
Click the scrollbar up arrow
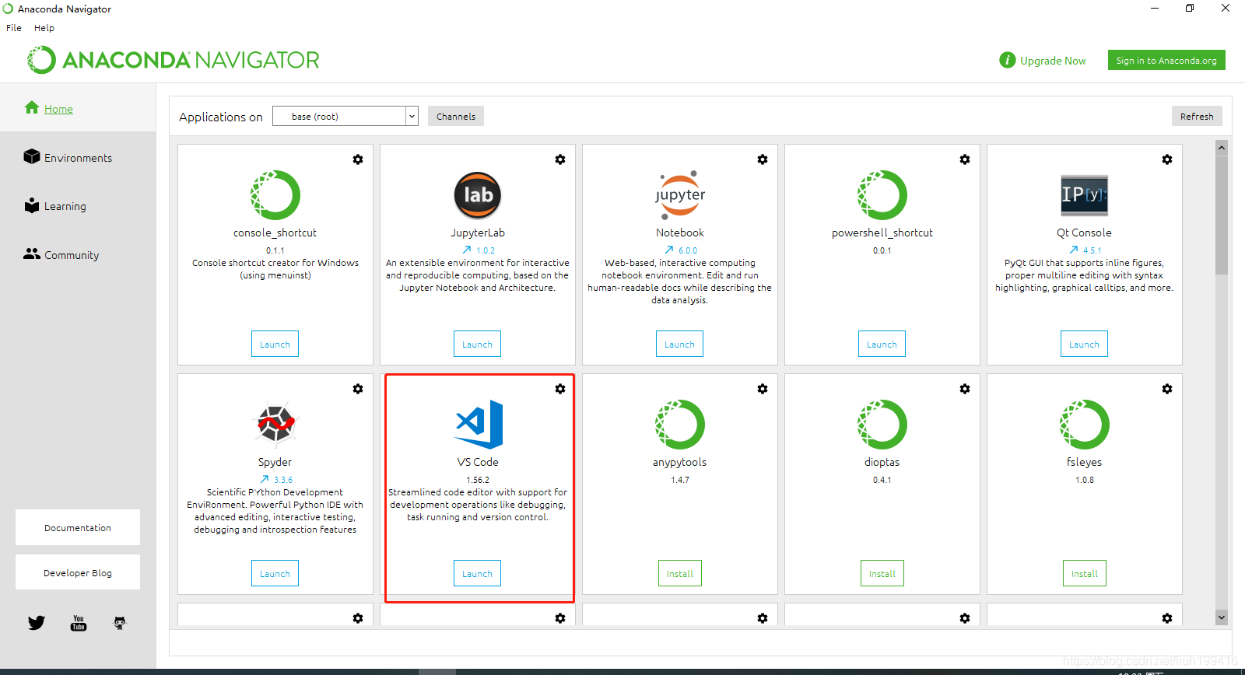(x=1222, y=148)
